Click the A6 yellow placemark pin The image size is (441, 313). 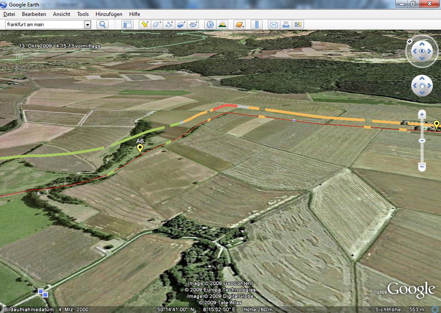[140, 149]
